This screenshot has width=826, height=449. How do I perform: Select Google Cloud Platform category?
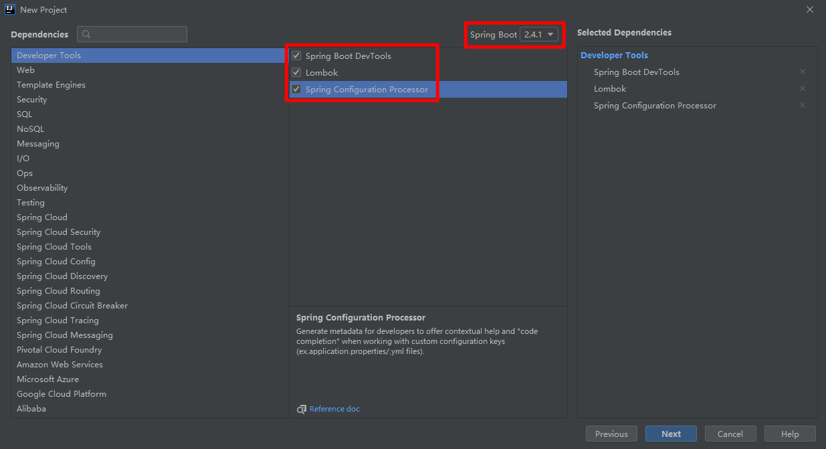tap(148, 394)
